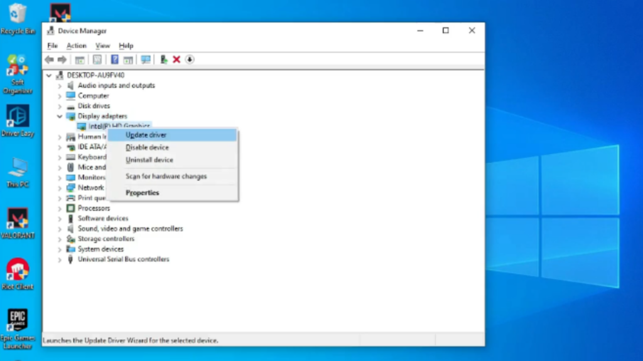Image resolution: width=643 pixels, height=361 pixels.
Task: Expand the Network adapters tree node
Action: pyautogui.click(x=60, y=187)
